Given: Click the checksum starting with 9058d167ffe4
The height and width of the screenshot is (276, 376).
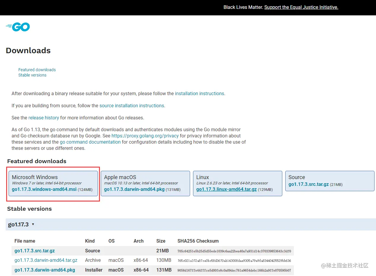Looking at the screenshot, I should (x=234, y=270).
